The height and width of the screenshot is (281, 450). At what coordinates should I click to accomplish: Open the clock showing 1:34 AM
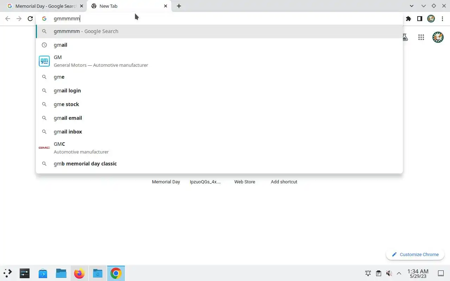coord(418,273)
